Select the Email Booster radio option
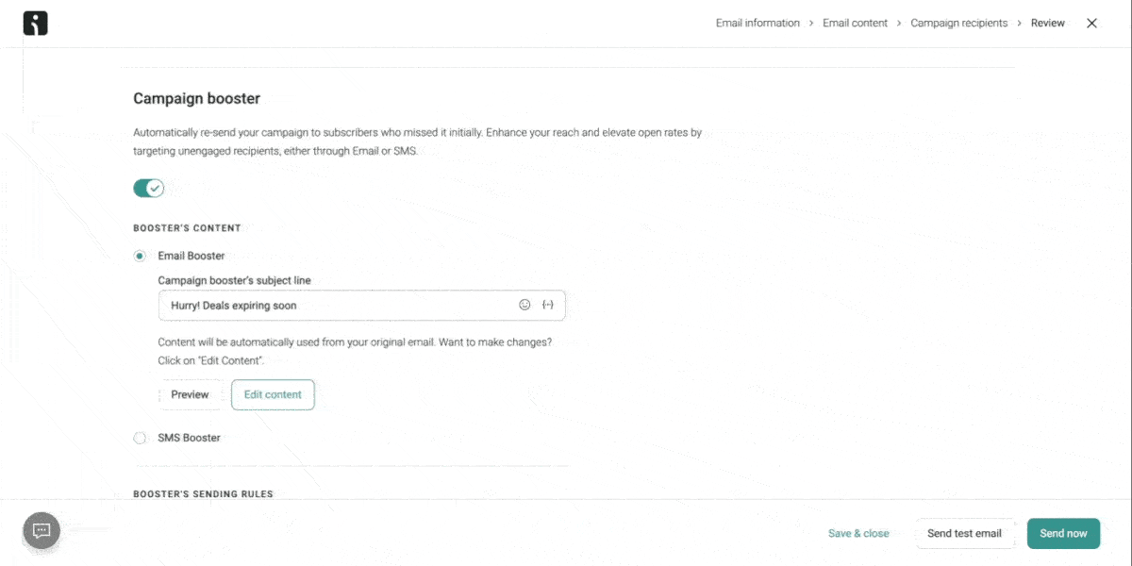 coord(140,256)
